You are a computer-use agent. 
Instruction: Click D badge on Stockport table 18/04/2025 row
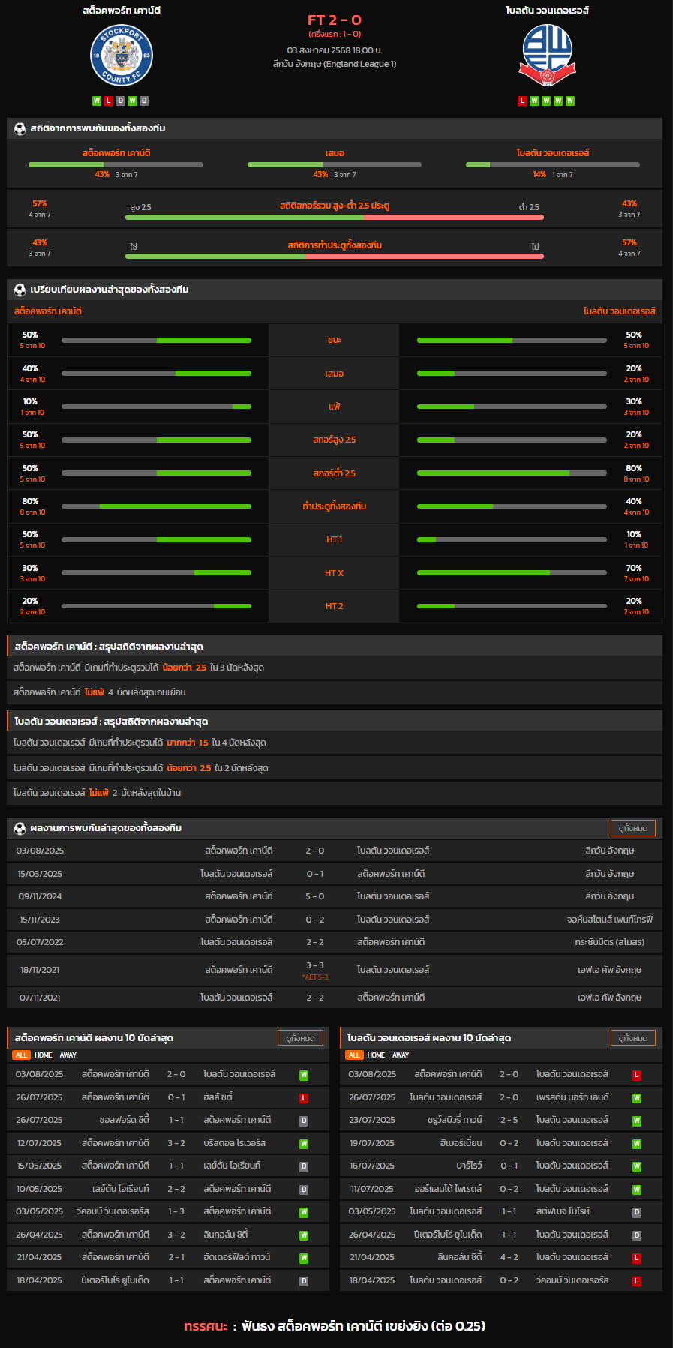click(304, 1281)
